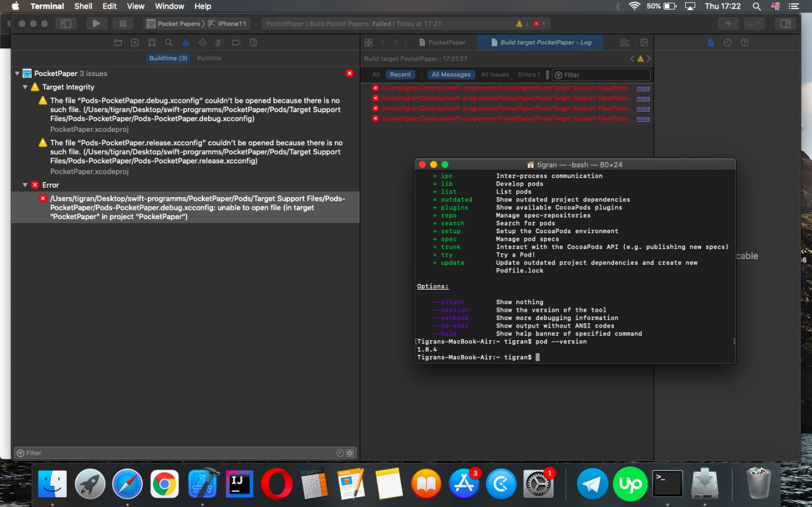Select the Find navigator magnifier icon
Screen dimensions: 812x507
[x=169, y=42]
